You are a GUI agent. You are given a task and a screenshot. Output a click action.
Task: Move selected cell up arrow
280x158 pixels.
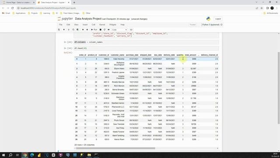click(x=83, y=30)
